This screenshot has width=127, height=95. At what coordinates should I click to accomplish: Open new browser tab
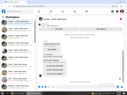29,2
